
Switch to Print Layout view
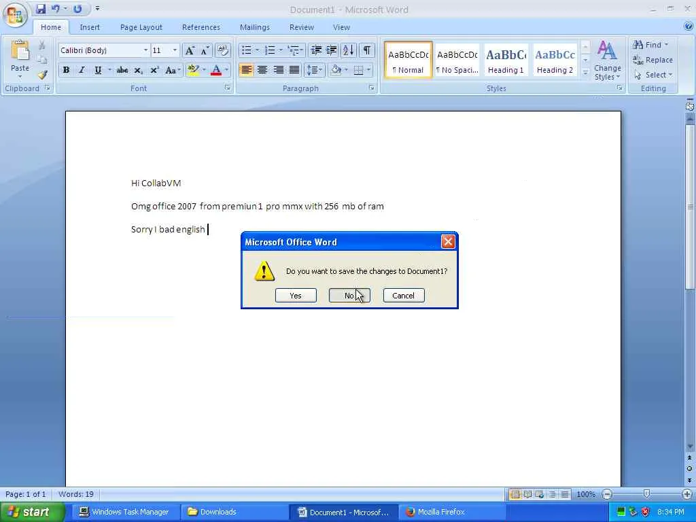point(515,494)
